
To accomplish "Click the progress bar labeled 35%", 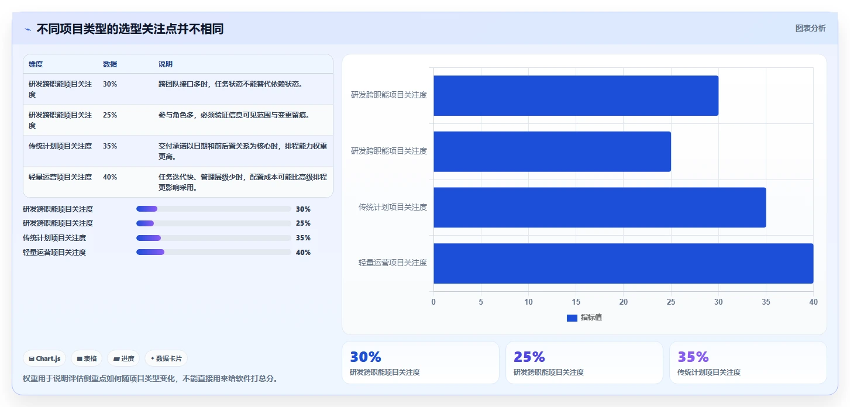I will [x=214, y=238].
